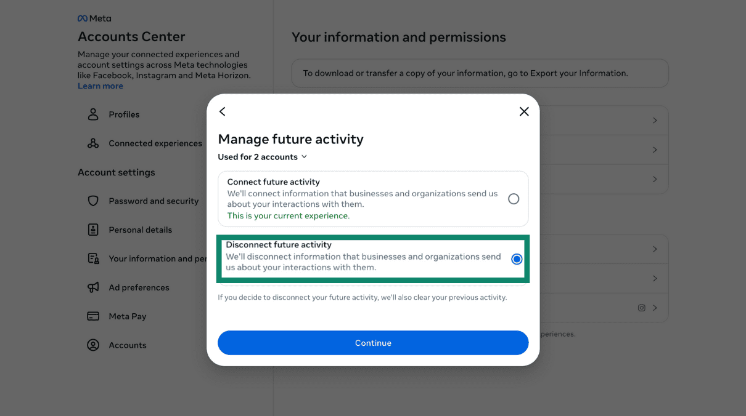Select the Connected experiences icon
This screenshot has height=416, width=746.
pos(92,143)
